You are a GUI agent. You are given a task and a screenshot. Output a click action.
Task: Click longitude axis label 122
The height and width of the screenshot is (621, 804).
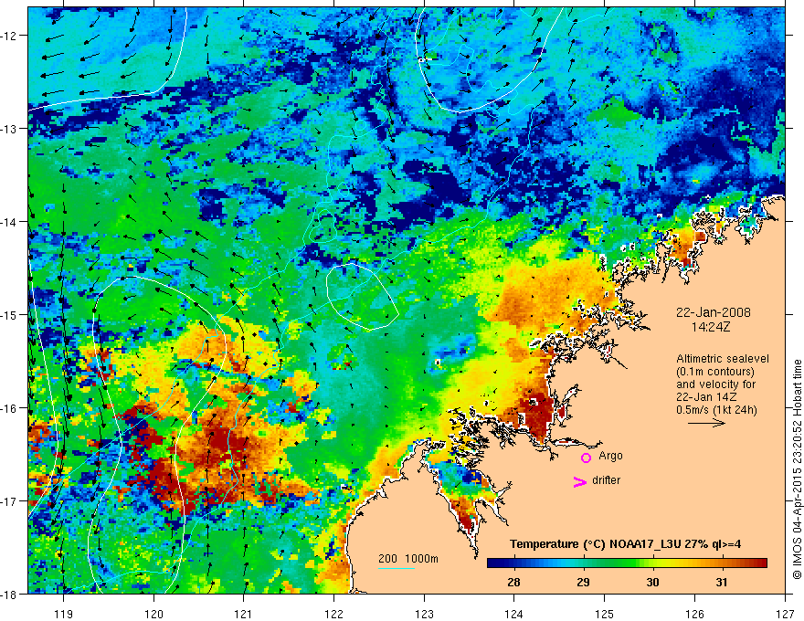(333, 614)
